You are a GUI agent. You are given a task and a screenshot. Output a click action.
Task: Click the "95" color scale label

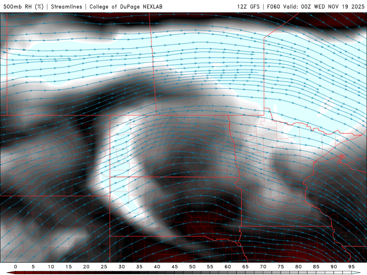tap(351, 267)
